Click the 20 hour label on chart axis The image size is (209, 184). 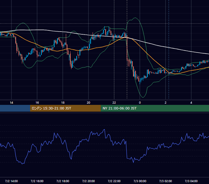[89, 103]
